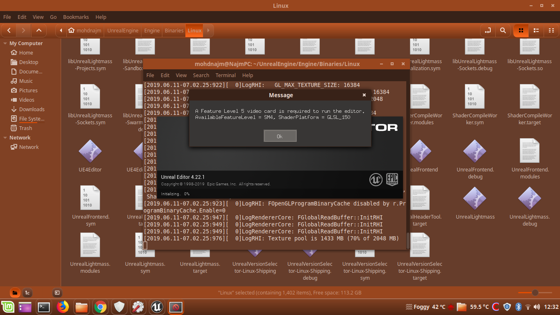Open Firefox from the bottom panel
560x315 pixels.
click(x=62, y=307)
